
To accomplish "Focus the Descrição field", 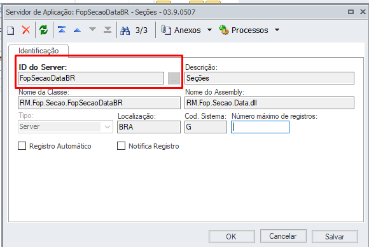I will coord(269,78).
